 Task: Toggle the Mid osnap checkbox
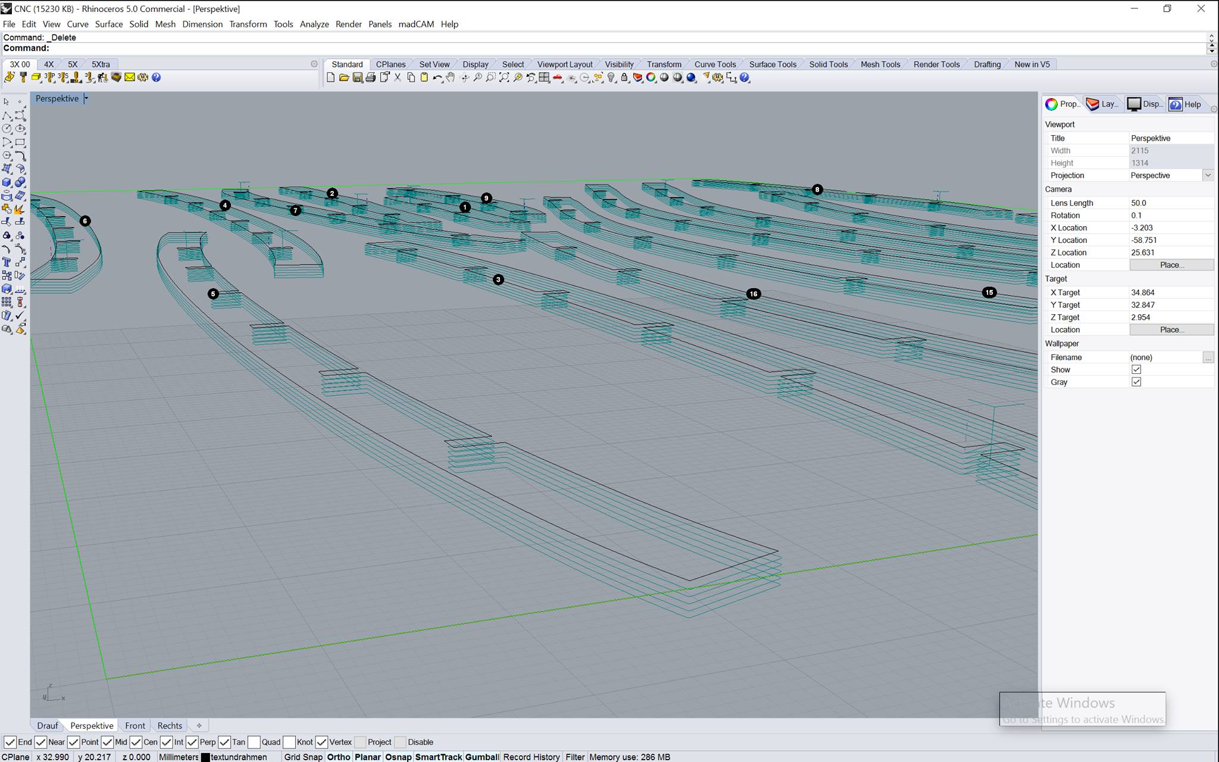108,742
